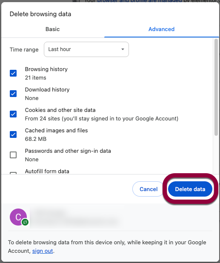This screenshot has height=263, width=220.
Task: Click the Cached images and files label
Action: point(56,131)
